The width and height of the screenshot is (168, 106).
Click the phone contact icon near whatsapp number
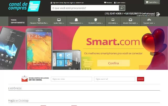tap(158, 14)
